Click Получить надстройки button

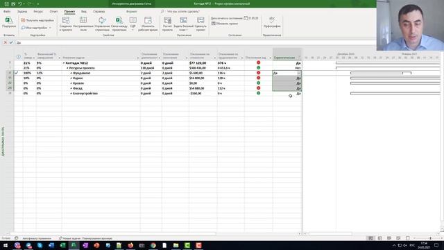37,20
